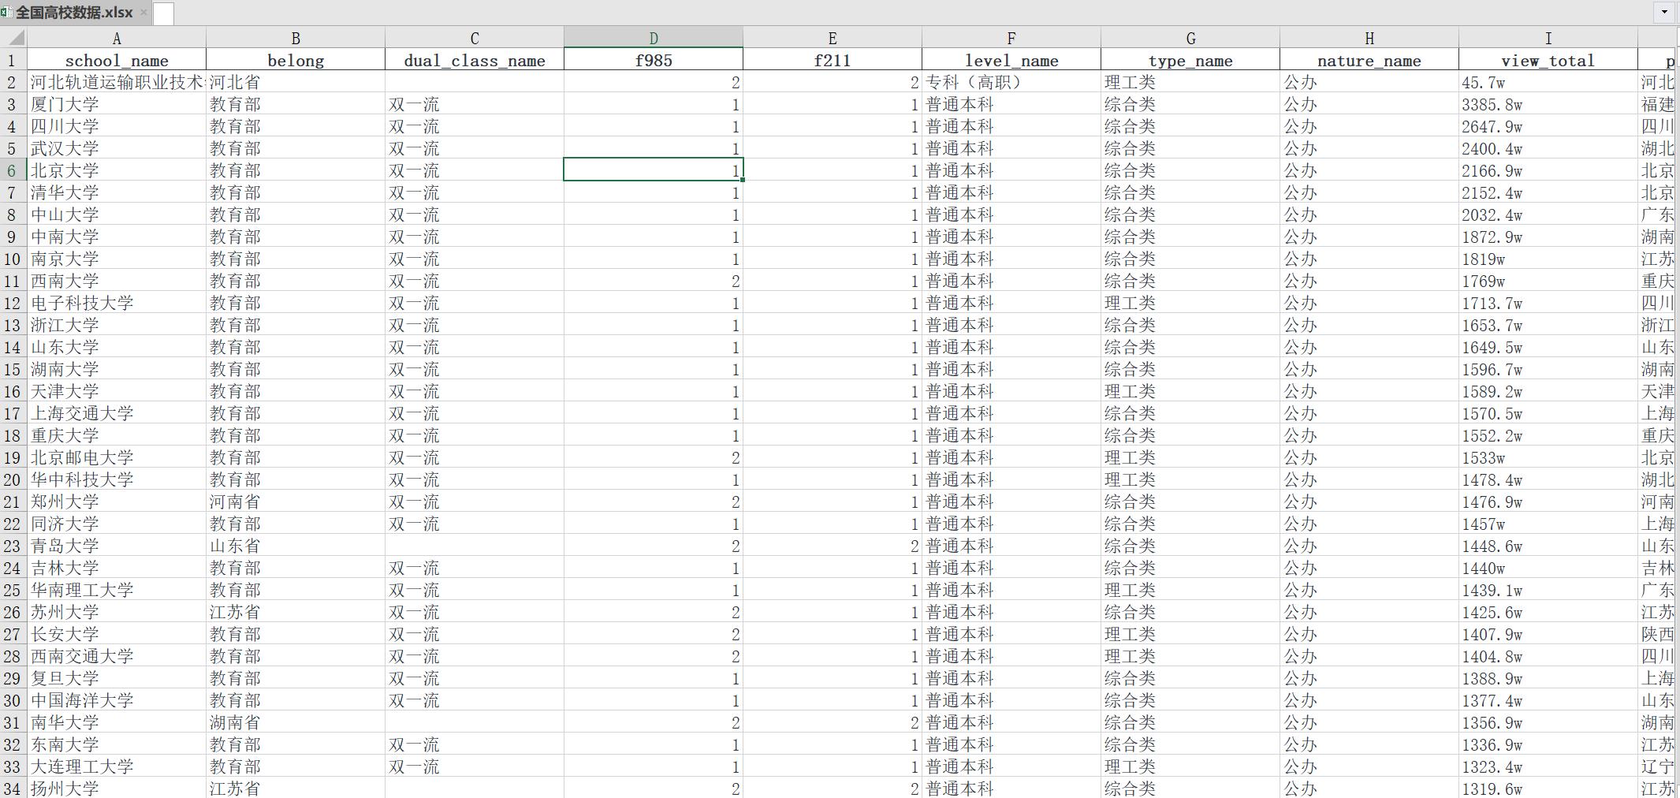This screenshot has height=798, width=1680.
Task: Click the level_name header cell
Action: click(1011, 60)
